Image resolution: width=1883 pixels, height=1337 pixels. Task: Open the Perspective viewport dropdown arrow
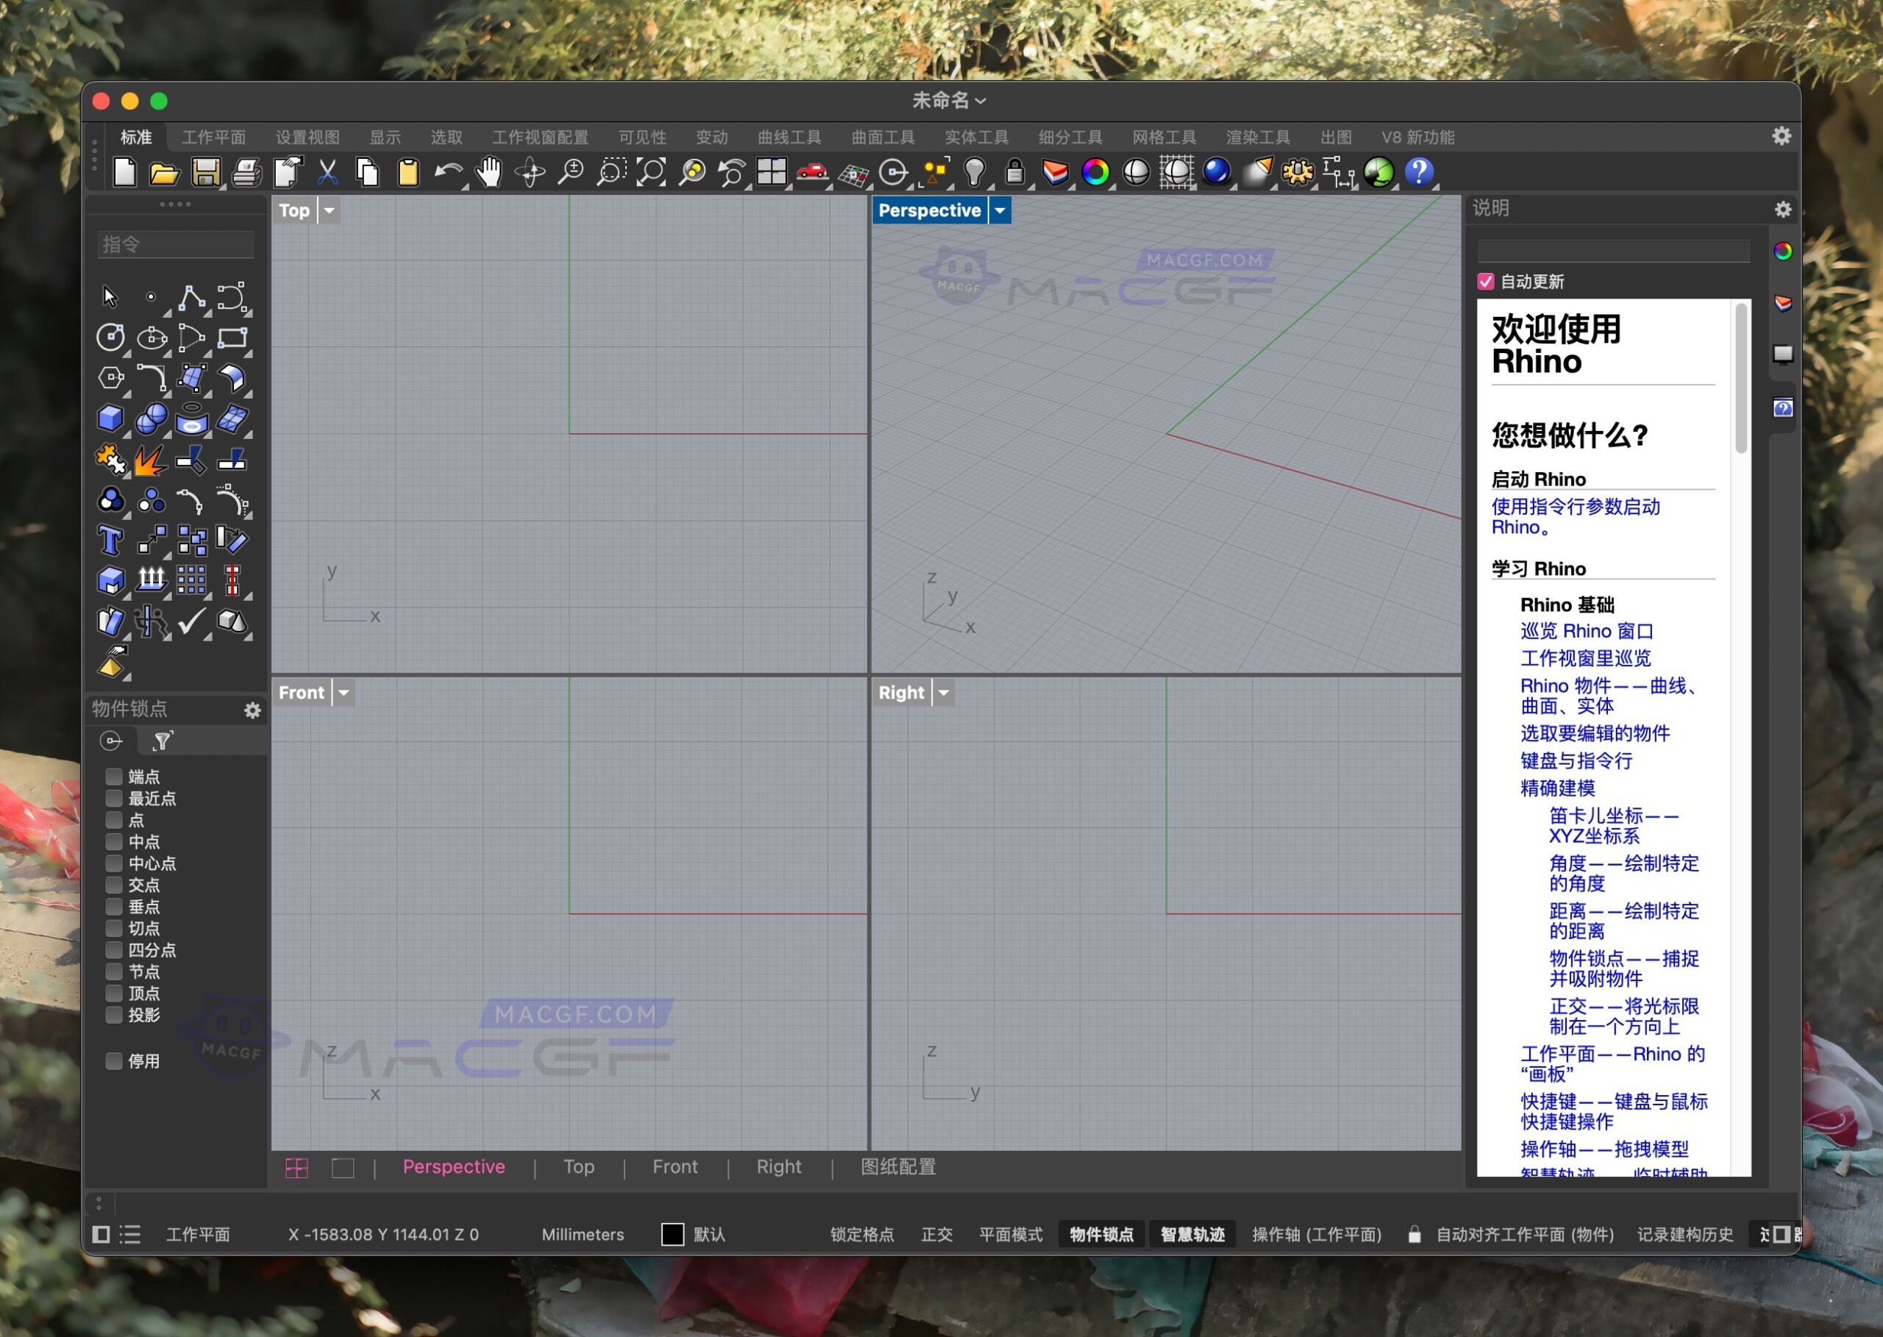tap(1000, 210)
